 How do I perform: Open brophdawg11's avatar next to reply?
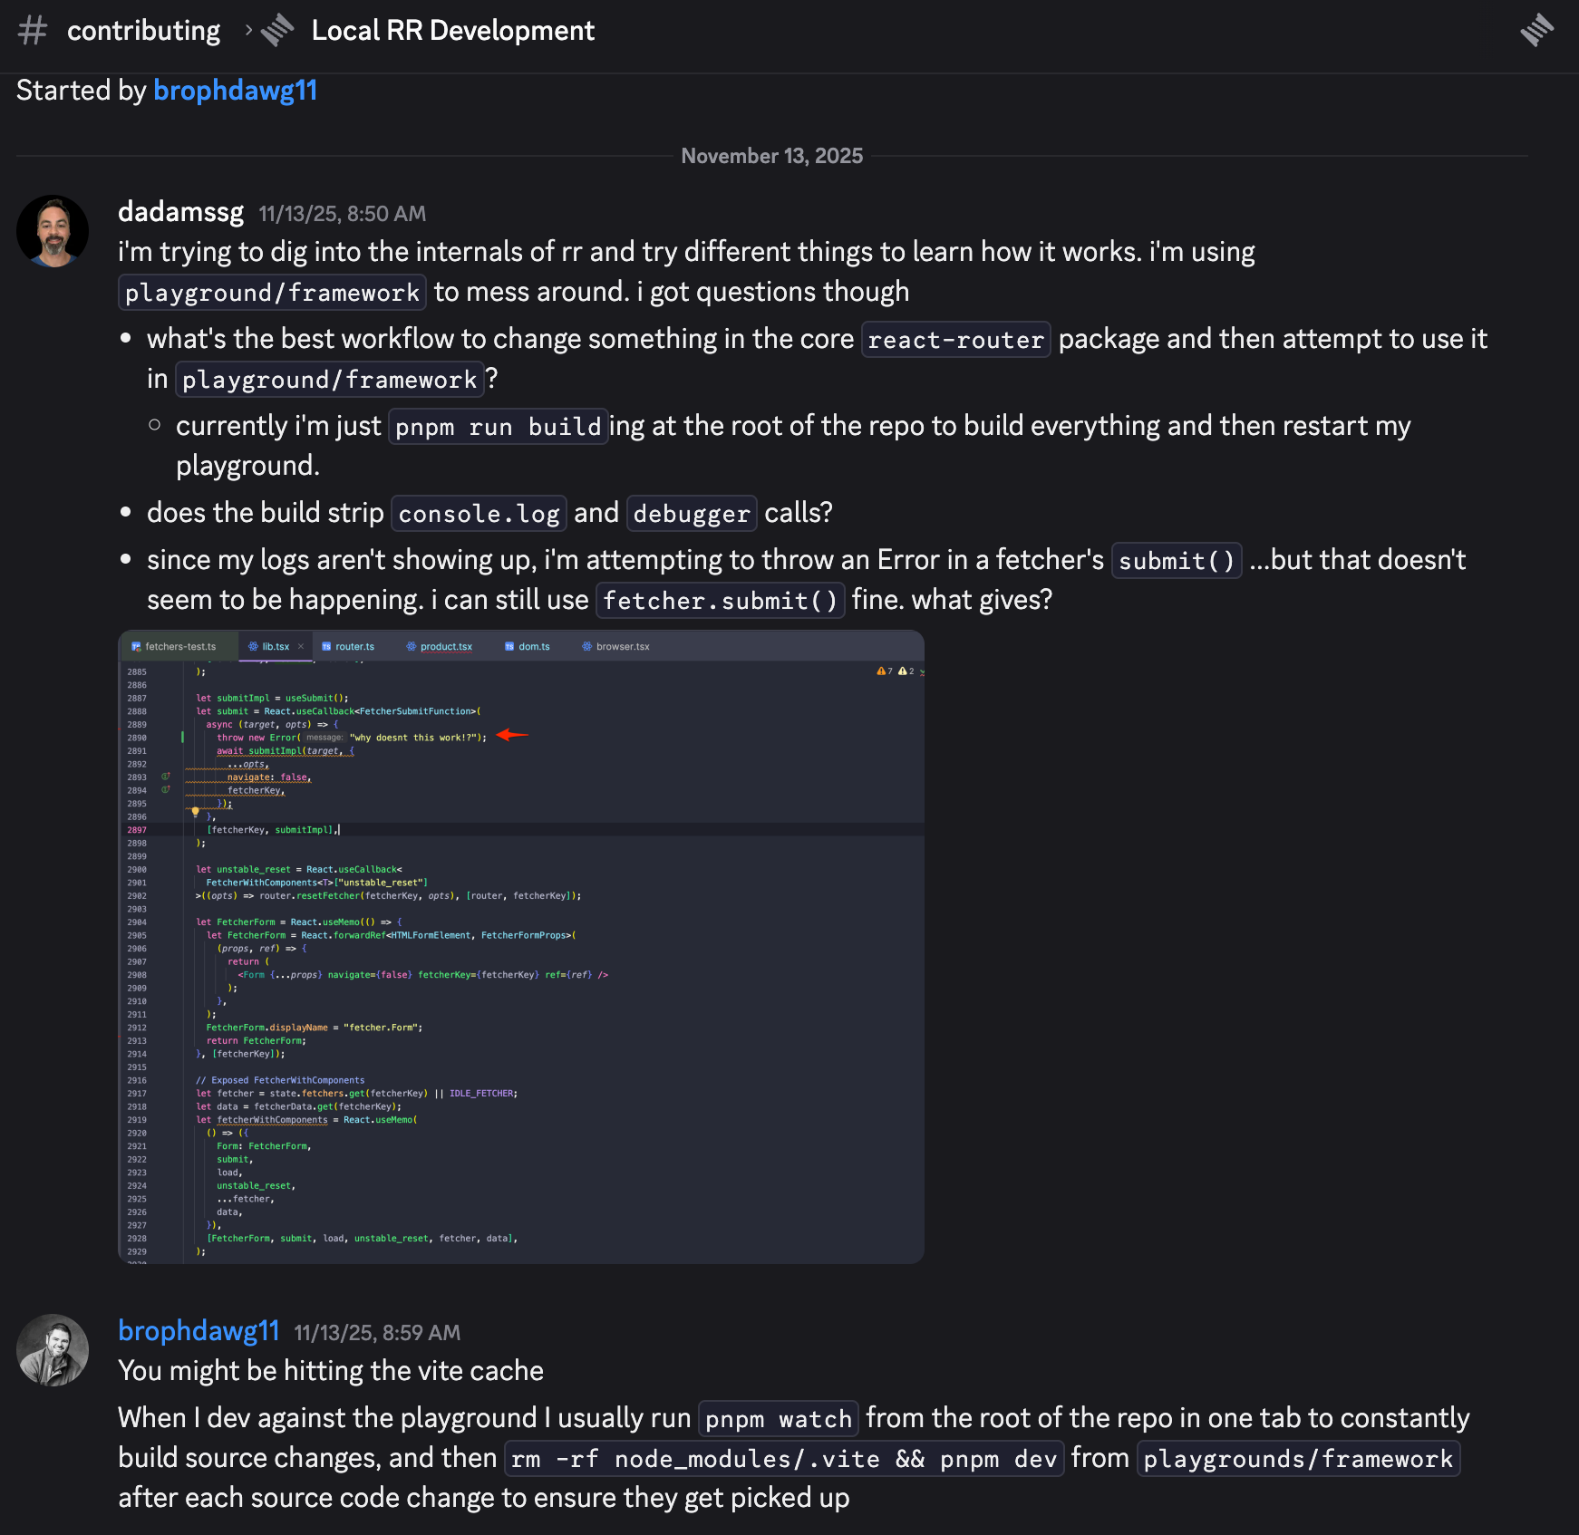click(53, 1350)
